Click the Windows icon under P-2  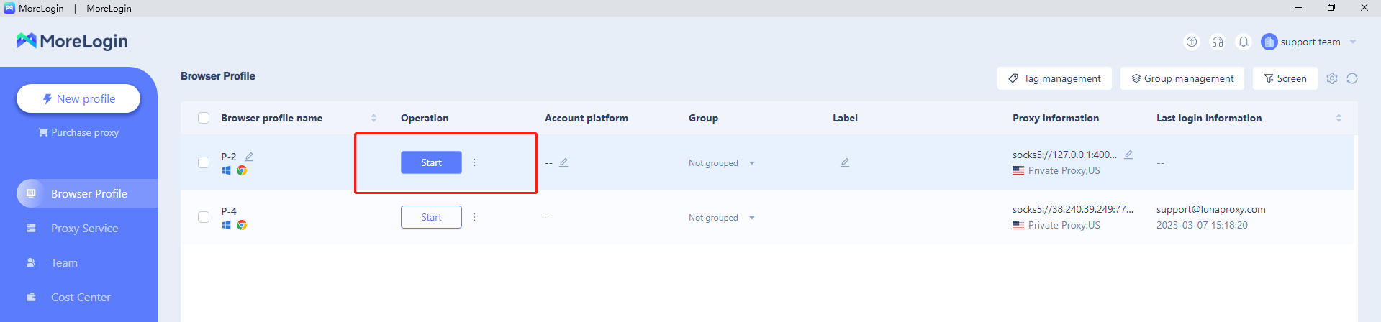click(x=226, y=170)
